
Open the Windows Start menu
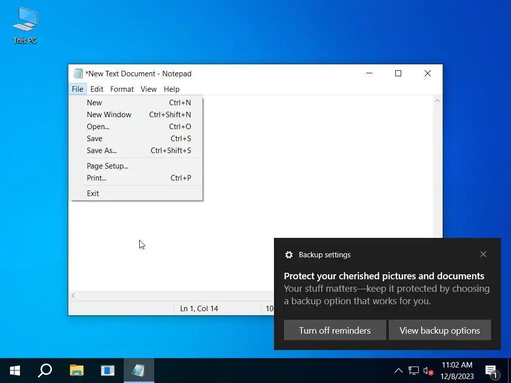pos(15,371)
